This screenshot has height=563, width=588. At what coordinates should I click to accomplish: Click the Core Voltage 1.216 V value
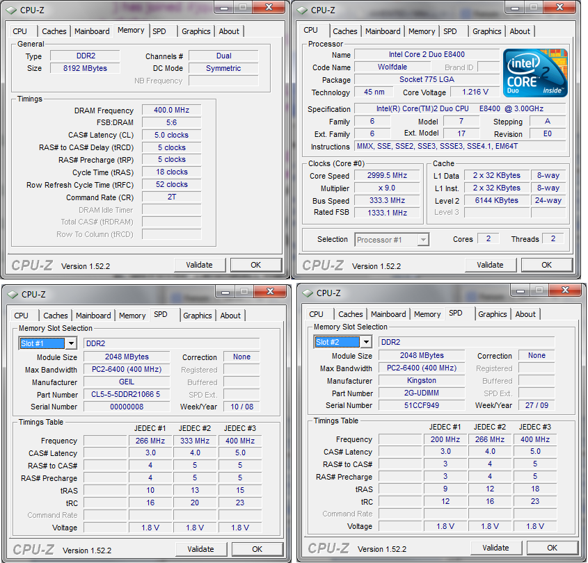pyautogui.click(x=475, y=92)
